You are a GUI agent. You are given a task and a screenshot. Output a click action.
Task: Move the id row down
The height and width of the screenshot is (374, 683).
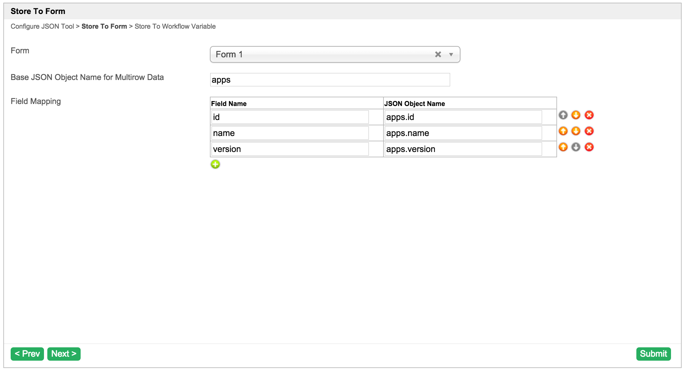point(576,115)
